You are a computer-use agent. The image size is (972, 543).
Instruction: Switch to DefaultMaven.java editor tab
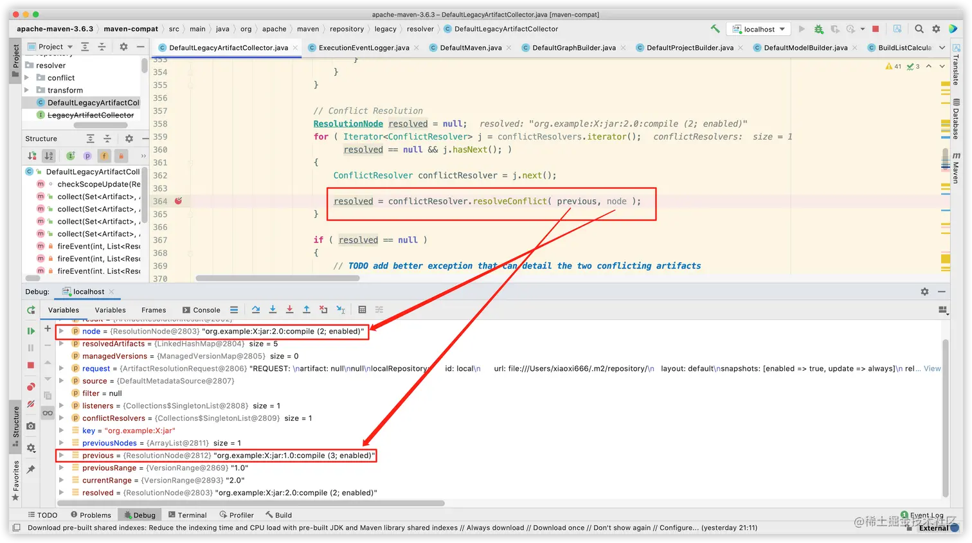pos(471,48)
